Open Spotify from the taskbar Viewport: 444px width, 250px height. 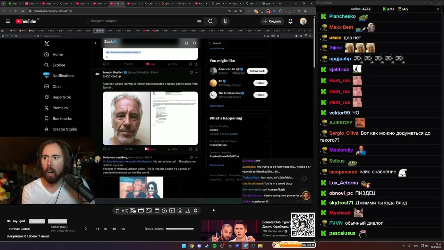[214, 246]
